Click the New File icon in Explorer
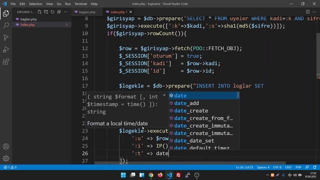 (x=39, y=12)
